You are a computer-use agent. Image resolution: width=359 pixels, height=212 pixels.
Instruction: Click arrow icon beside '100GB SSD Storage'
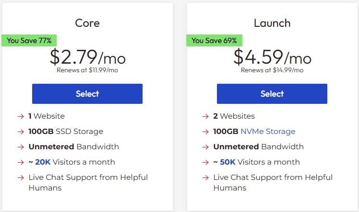tap(21, 132)
